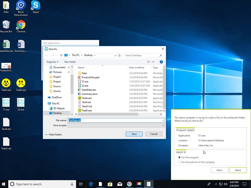Sort the file list by Name column
This screenshot has width=251, height=188.
tap(81, 67)
